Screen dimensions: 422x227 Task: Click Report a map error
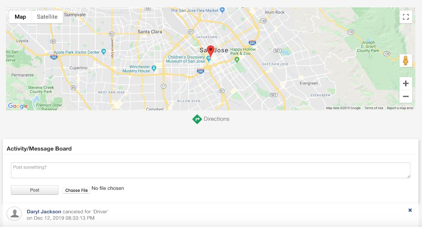(x=400, y=108)
